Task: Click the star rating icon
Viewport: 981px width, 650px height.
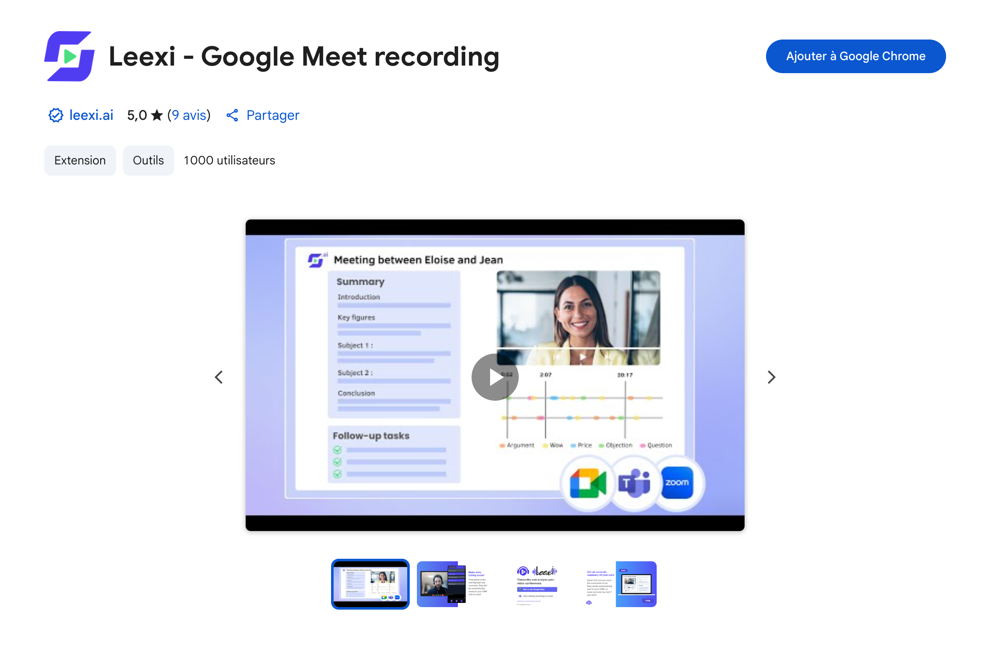Action: (x=156, y=115)
